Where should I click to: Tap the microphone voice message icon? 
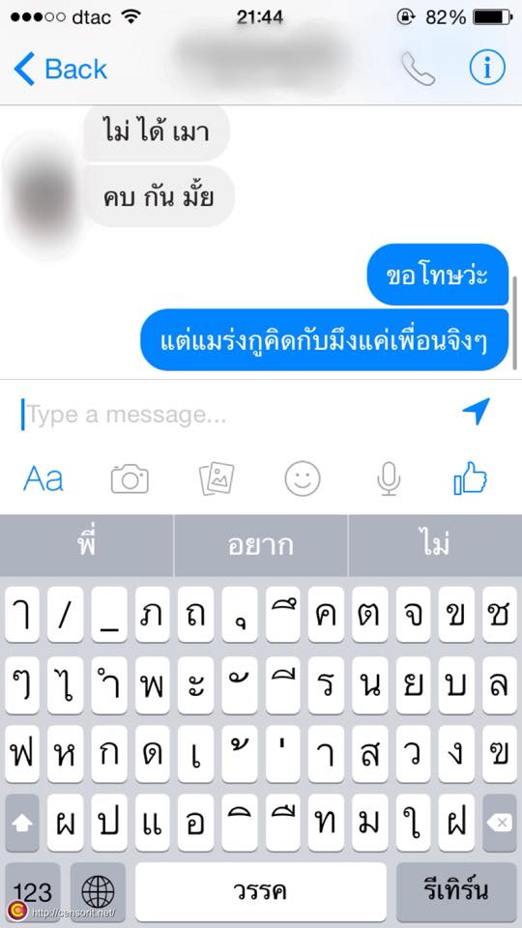(x=389, y=478)
